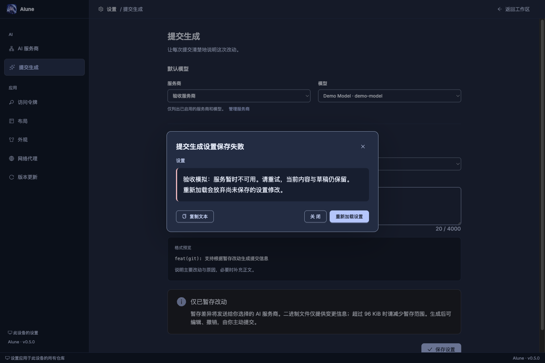
Task: Expand the dropdown partly hidden behind the dialog
Action: (419, 164)
